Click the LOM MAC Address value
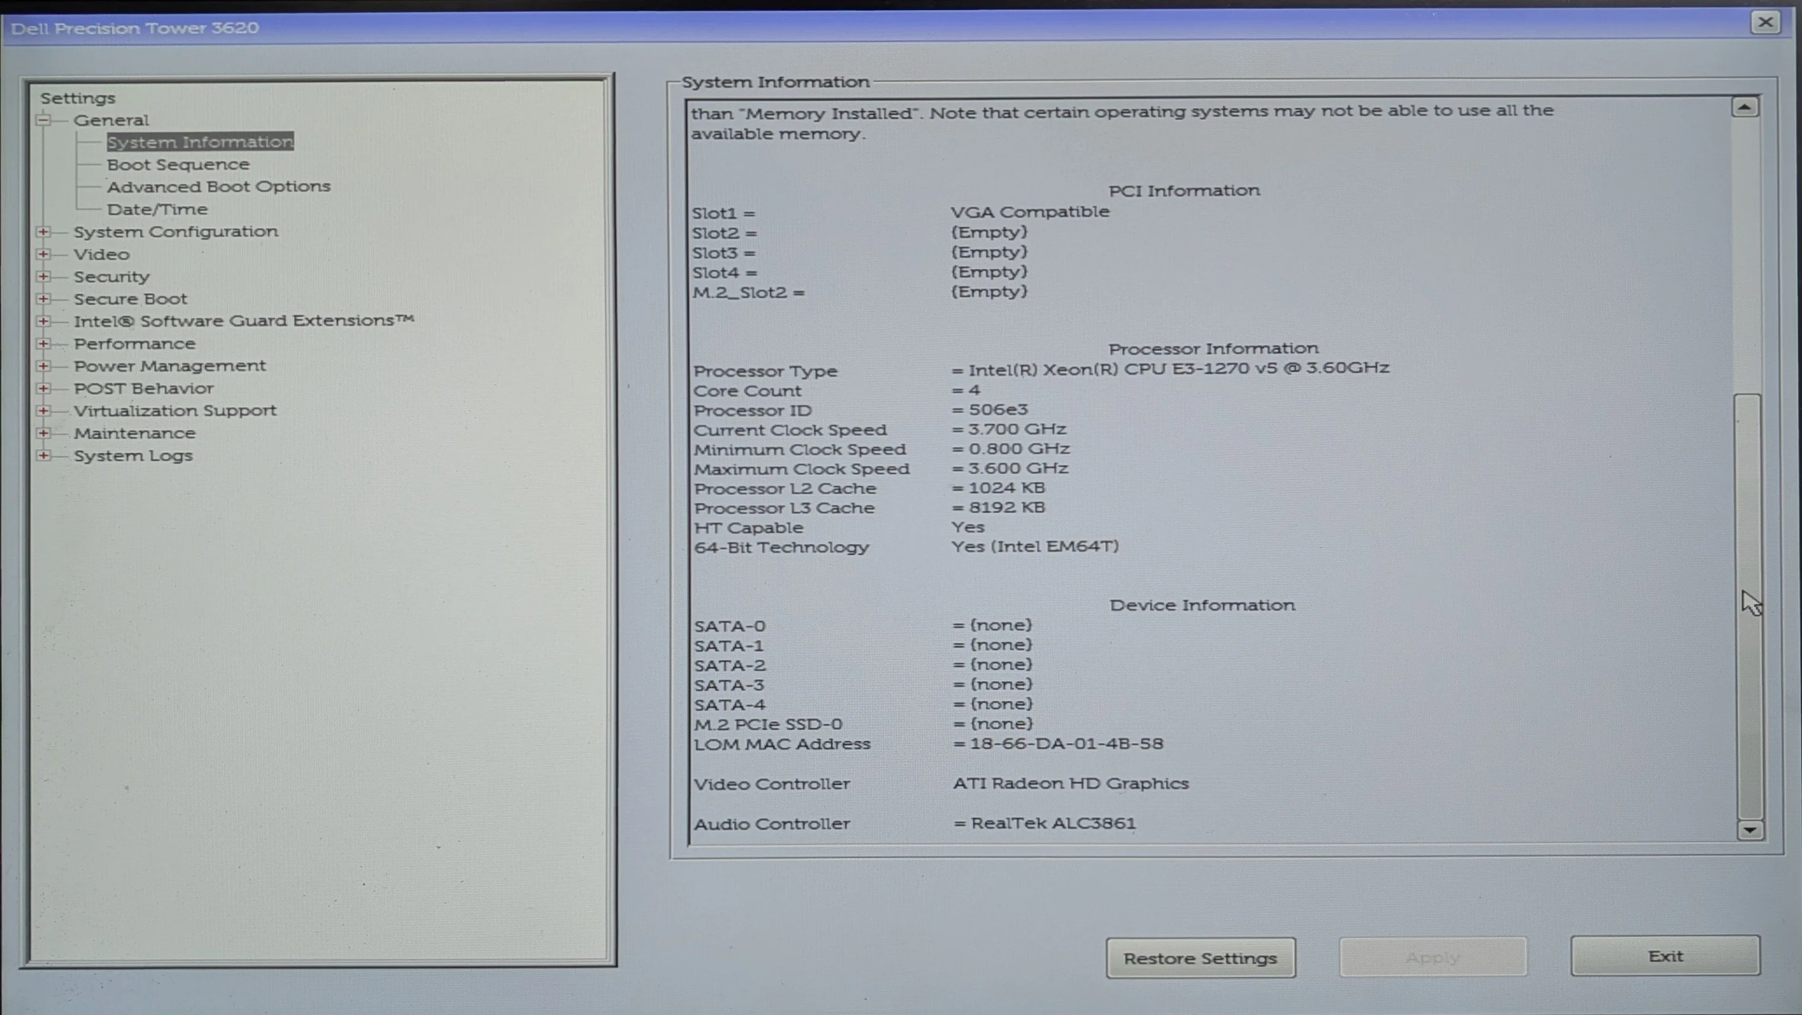 pos(1067,744)
